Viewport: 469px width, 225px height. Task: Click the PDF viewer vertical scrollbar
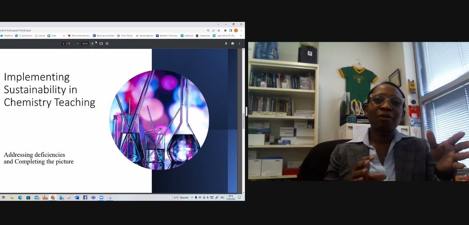(x=243, y=121)
